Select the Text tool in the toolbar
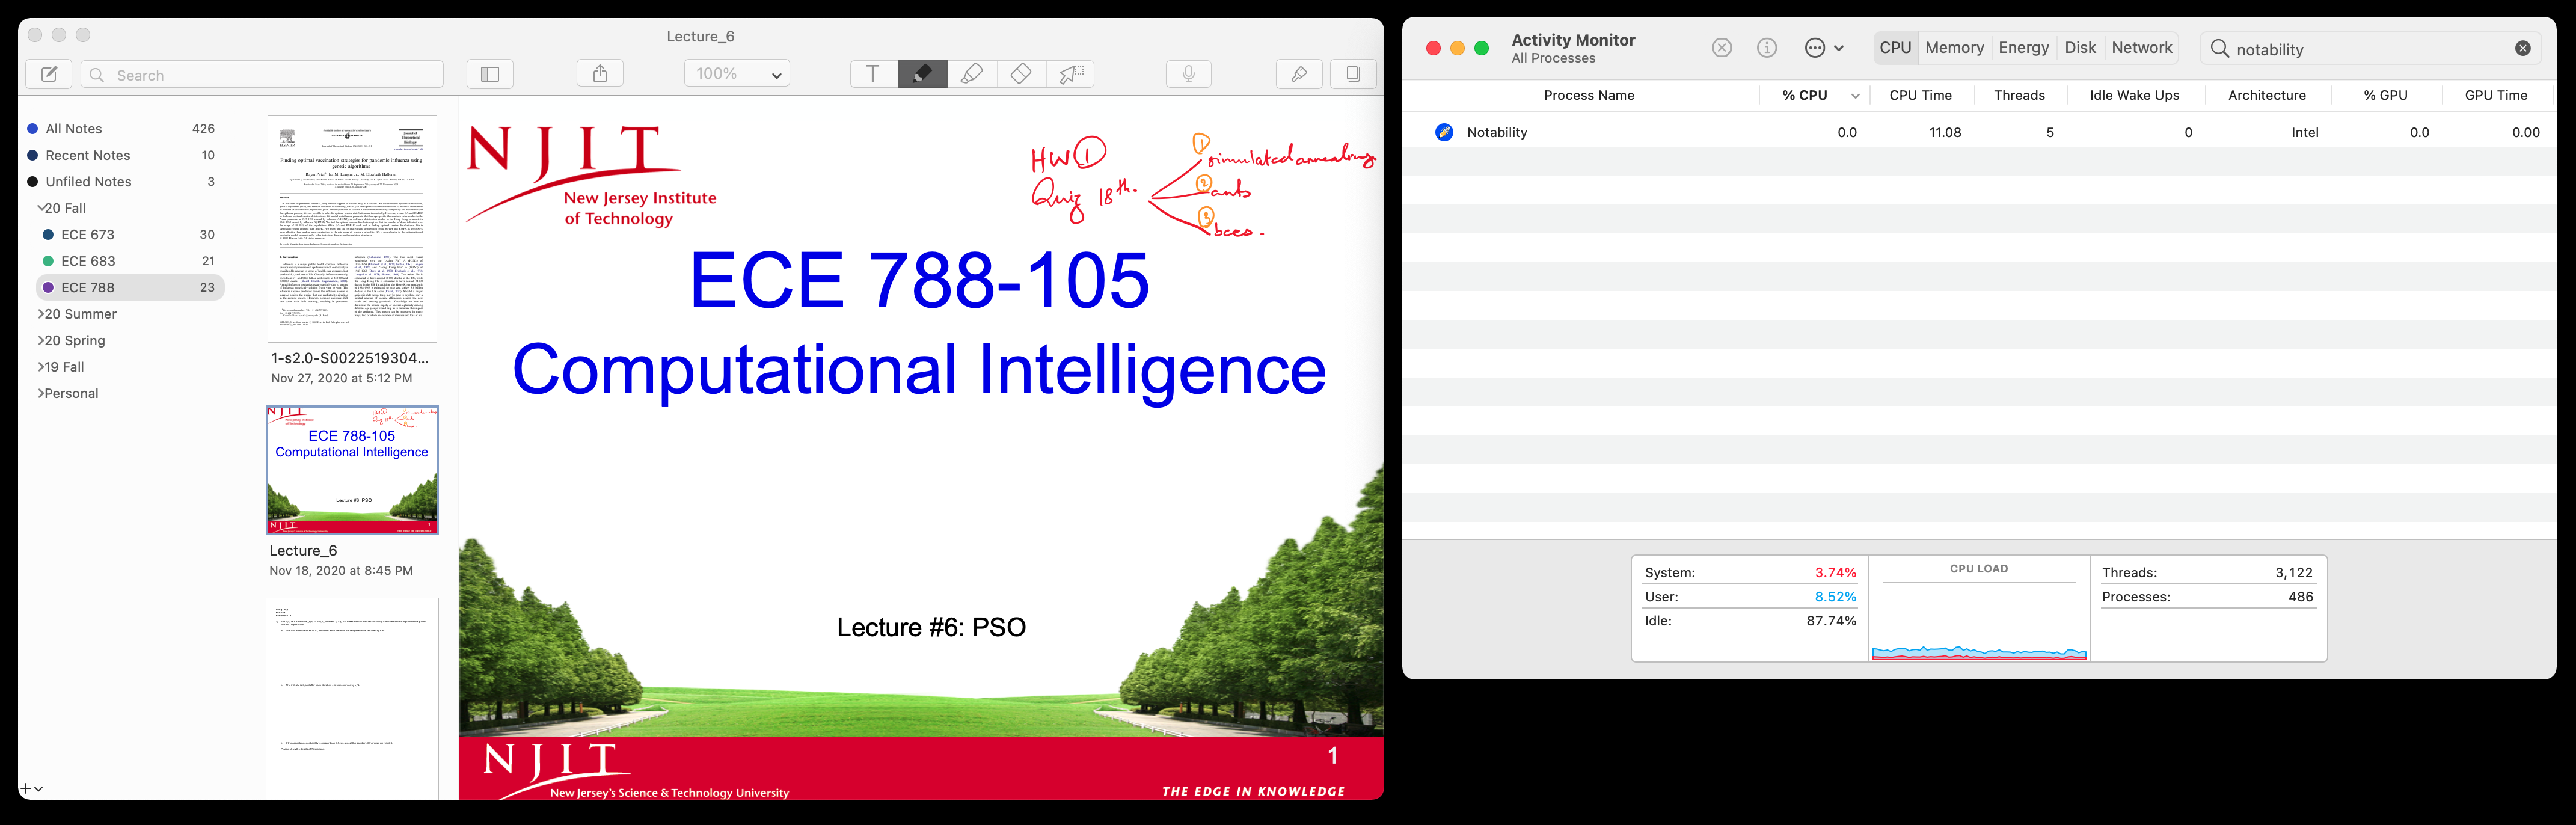This screenshot has height=825, width=2576. pos(872,73)
